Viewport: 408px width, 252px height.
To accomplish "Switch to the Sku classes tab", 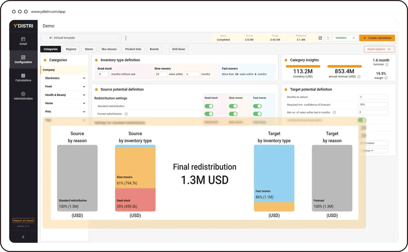I will click(109, 49).
